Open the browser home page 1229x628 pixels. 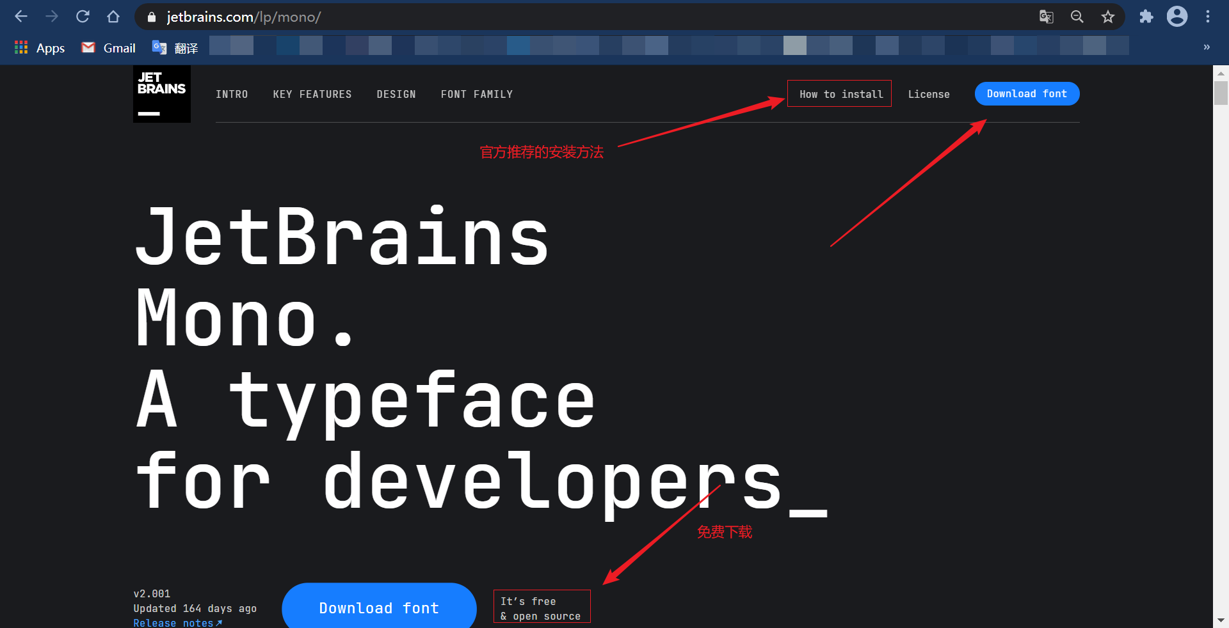(x=113, y=17)
